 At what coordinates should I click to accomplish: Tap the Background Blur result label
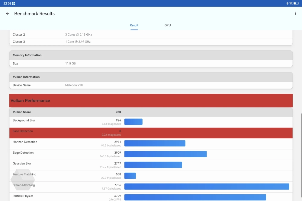(24, 121)
